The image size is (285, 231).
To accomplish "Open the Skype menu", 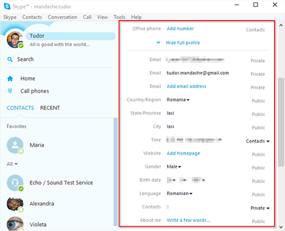I will click(10, 17).
